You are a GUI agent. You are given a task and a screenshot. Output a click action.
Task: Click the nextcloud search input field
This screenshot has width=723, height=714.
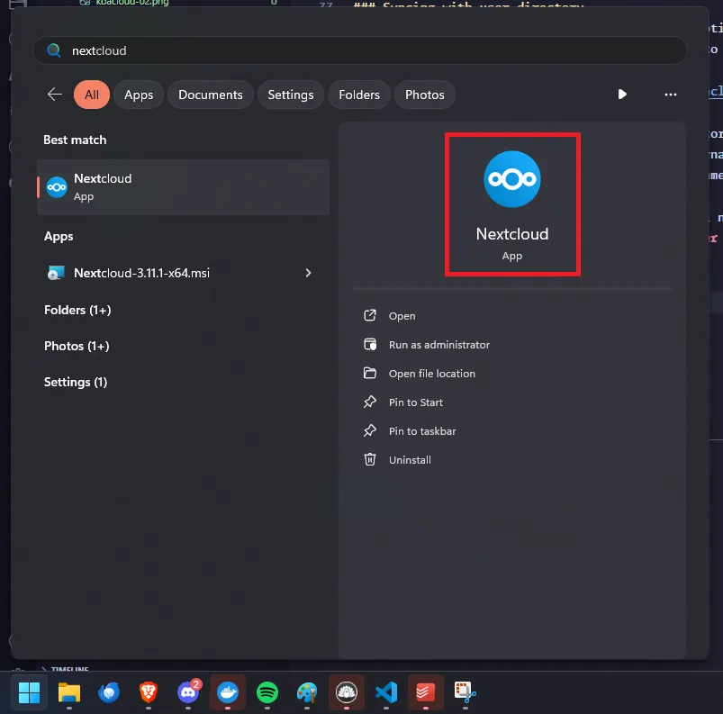click(359, 50)
